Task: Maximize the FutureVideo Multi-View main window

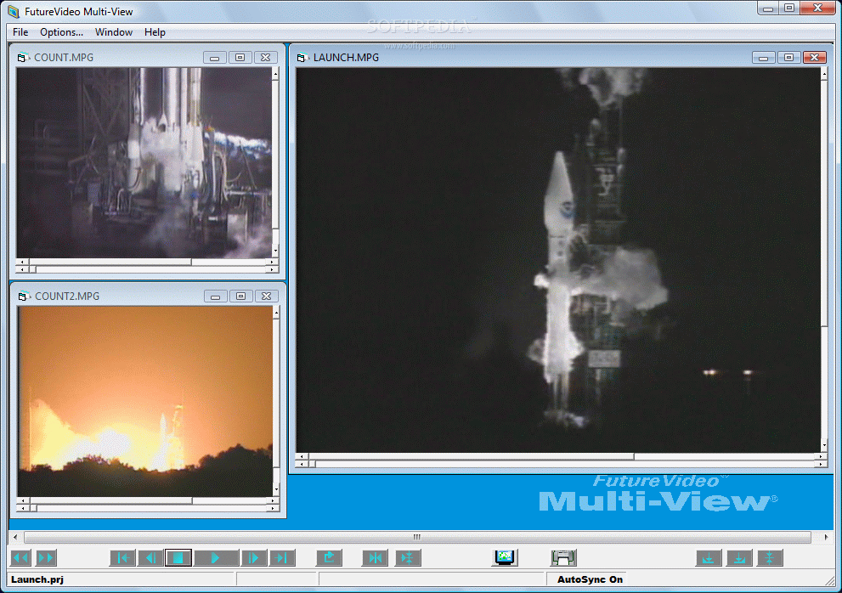Action: click(x=789, y=8)
